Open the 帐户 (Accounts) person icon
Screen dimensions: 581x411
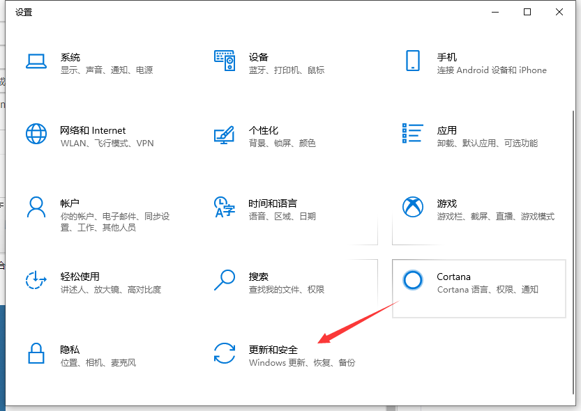click(x=36, y=208)
